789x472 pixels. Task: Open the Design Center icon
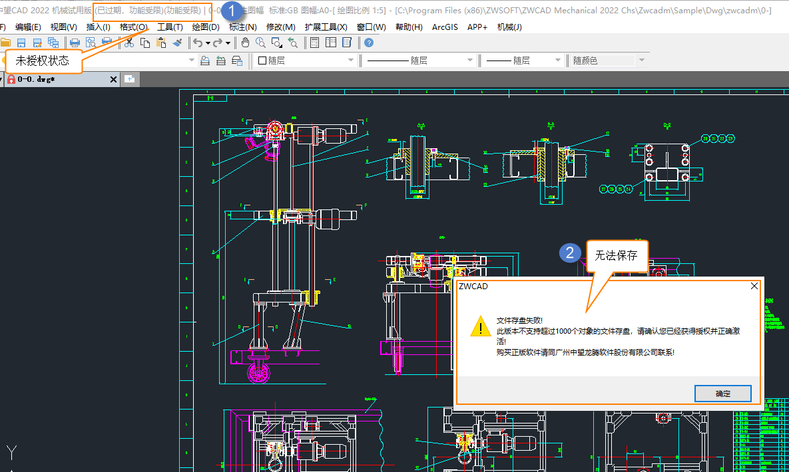coord(331,43)
